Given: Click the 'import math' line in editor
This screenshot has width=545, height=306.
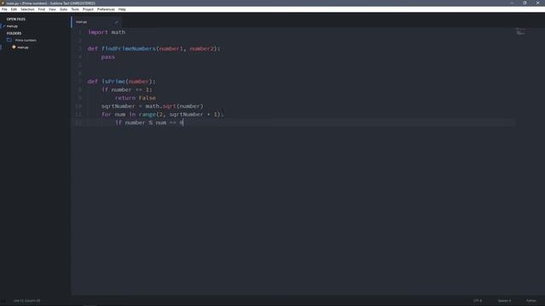Looking at the screenshot, I should pyautogui.click(x=106, y=32).
